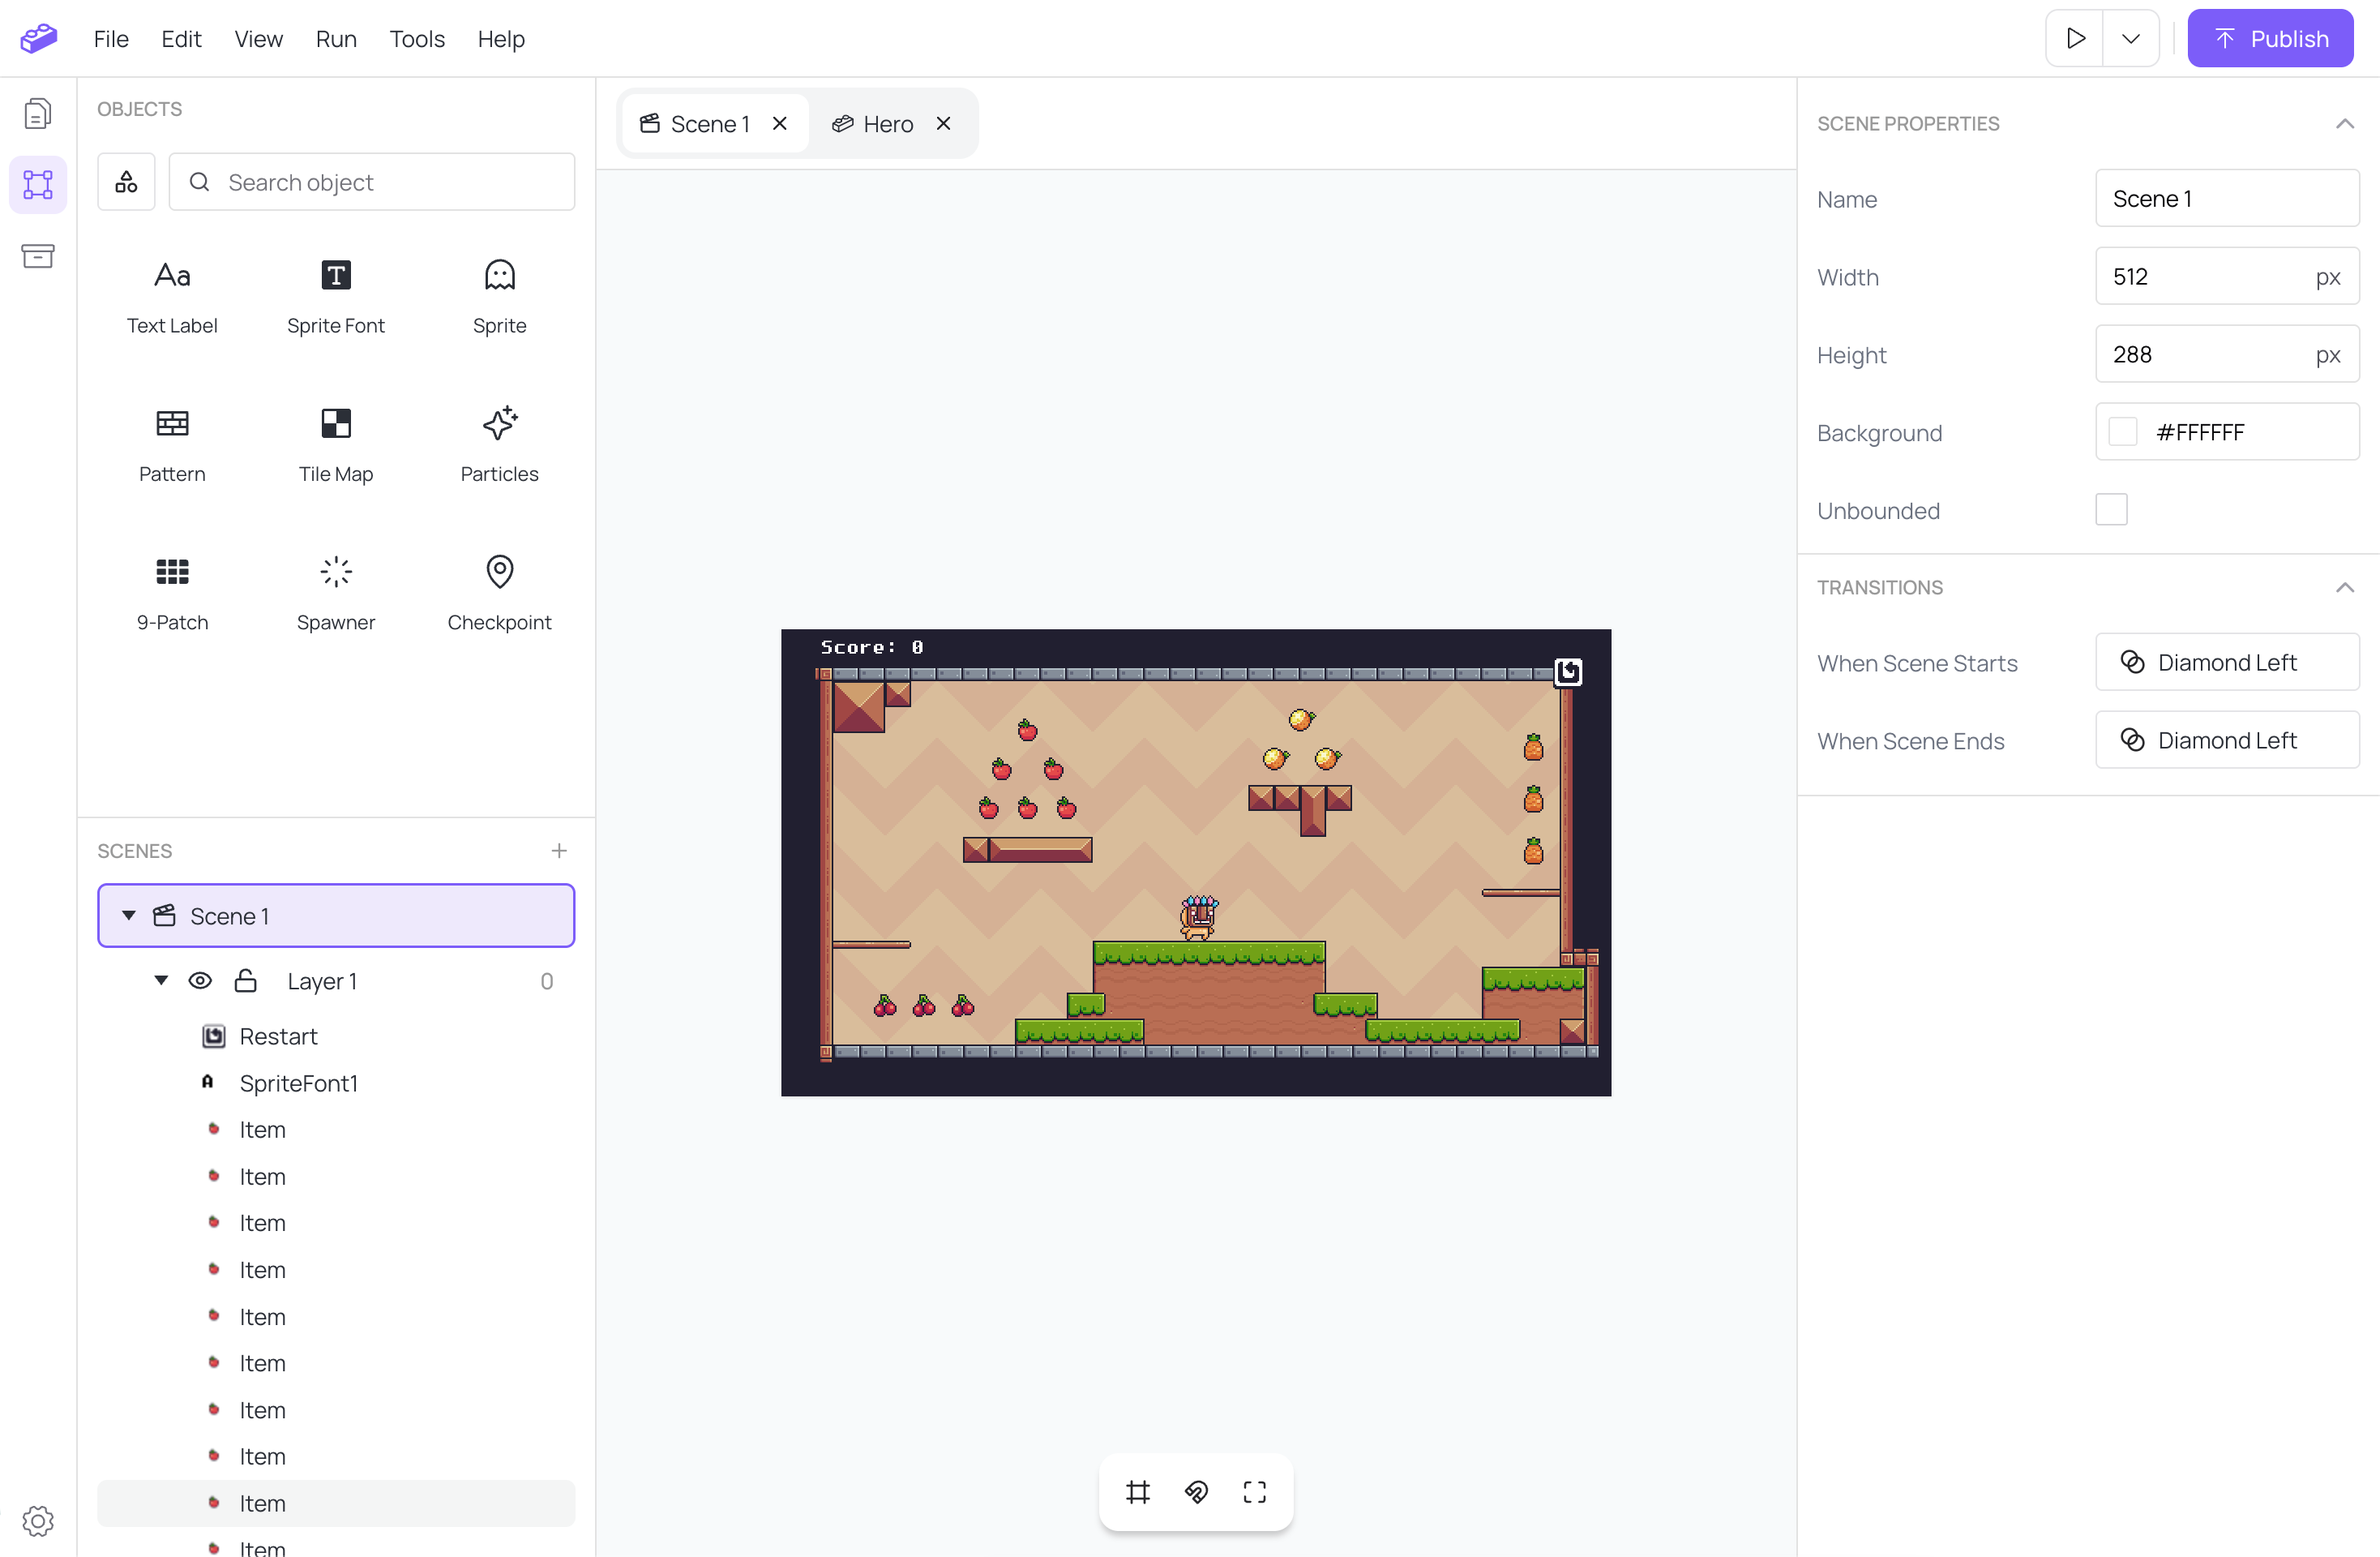Image resolution: width=2380 pixels, height=1557 pixels.
Task: Select the 9-Patch object type
Action: [x=172, y=592]
